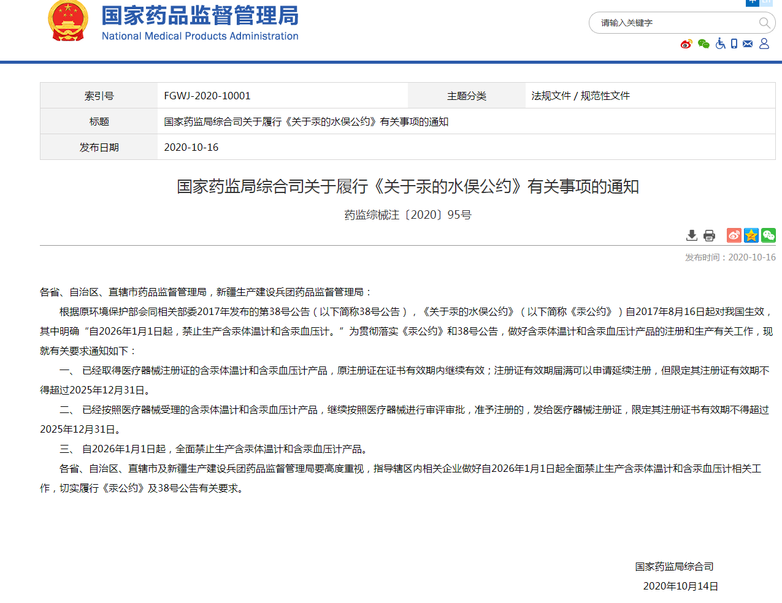
Task: Open the WeChat icon in the header
Action: 703,44
